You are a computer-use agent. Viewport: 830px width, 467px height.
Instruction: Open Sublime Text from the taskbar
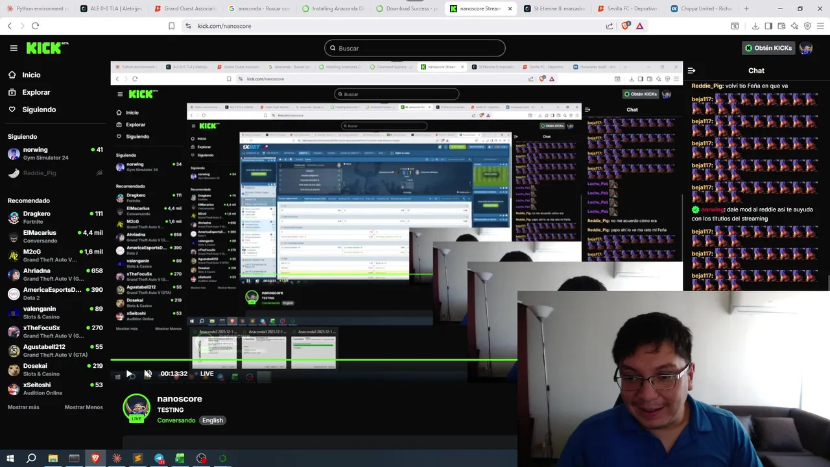click(x=137, y=459)
